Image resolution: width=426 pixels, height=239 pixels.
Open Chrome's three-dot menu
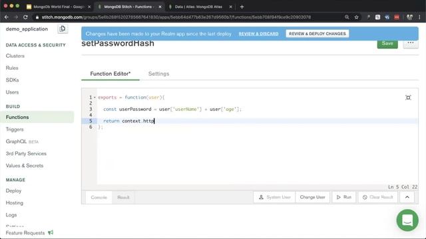[419, 17]
